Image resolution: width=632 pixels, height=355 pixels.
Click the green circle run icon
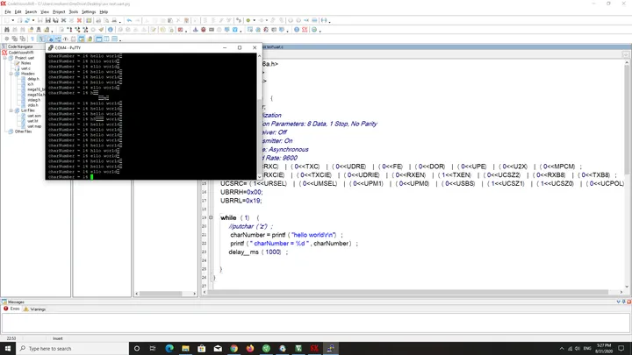[248, 20]
